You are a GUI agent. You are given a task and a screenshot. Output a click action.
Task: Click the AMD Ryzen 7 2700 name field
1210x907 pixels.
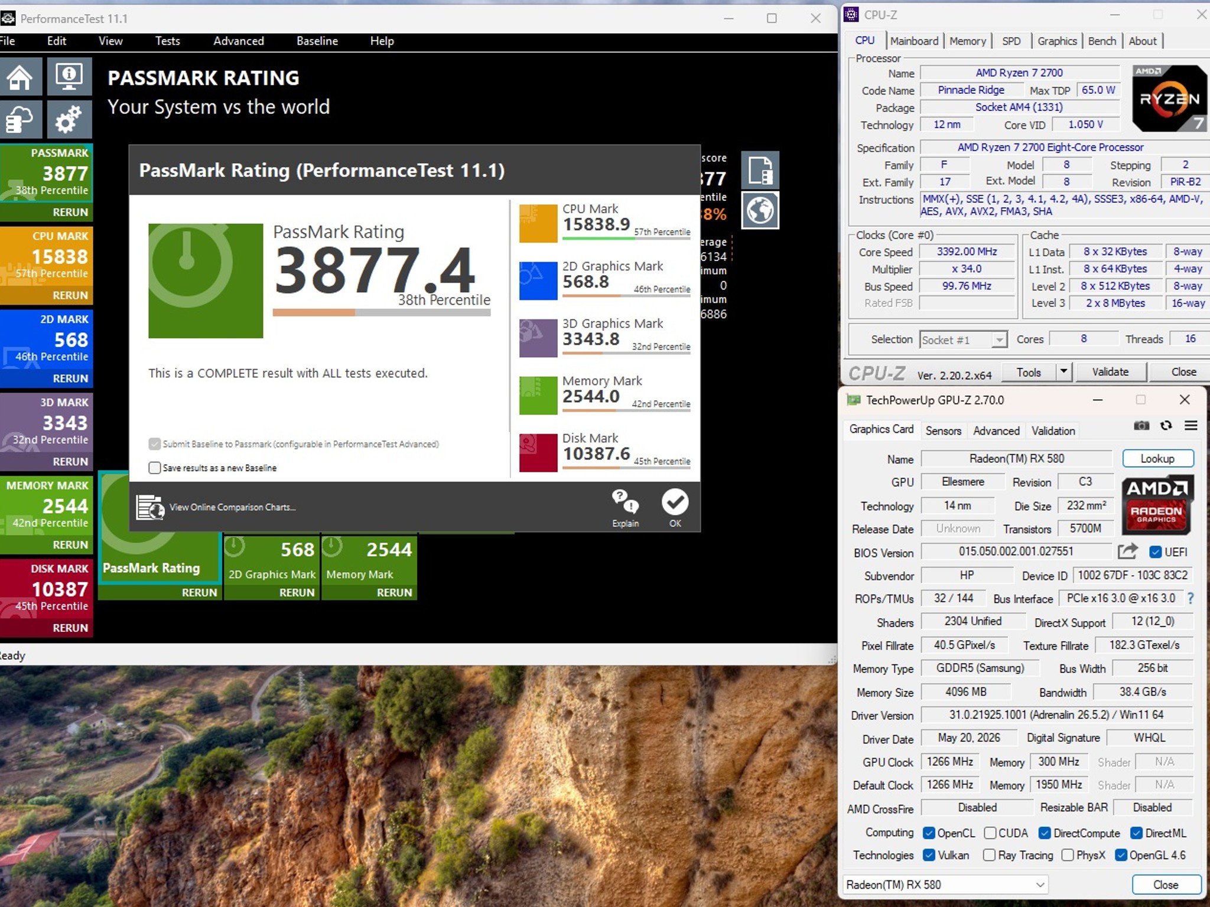click(x=1019, y=73)
